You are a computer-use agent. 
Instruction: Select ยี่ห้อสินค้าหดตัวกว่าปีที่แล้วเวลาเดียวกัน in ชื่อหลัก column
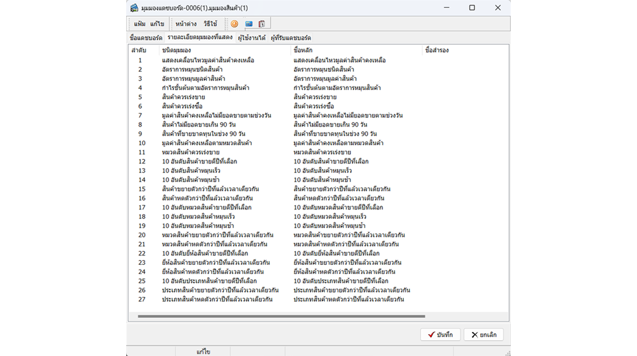tap(344, 272)
